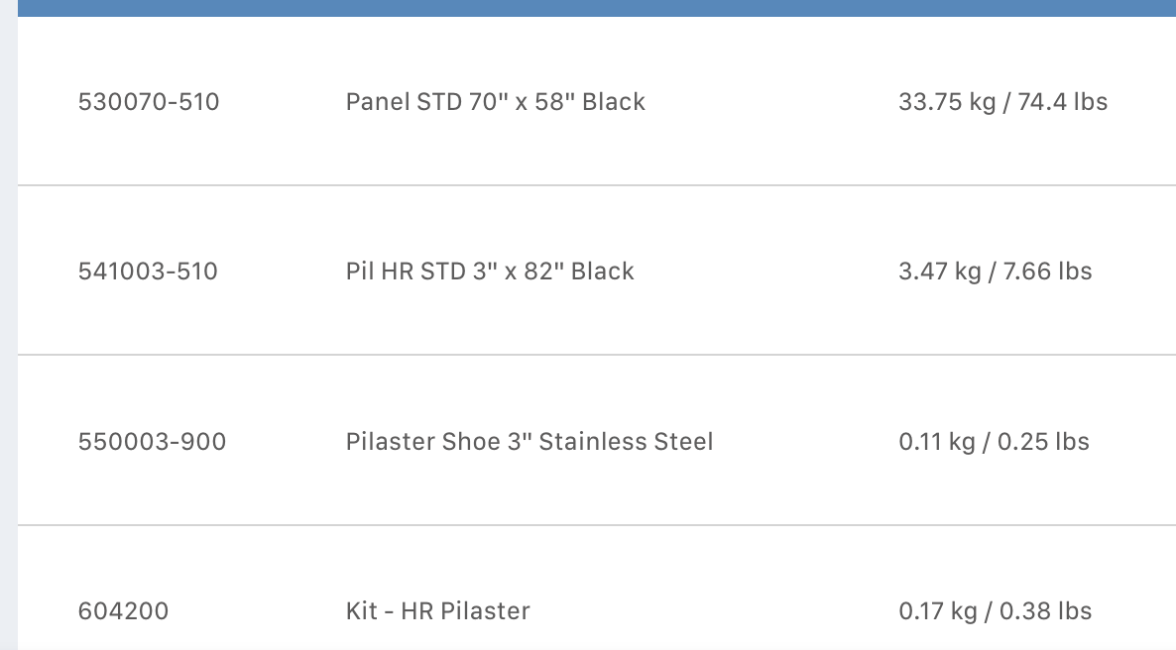Select the 0.25 lbs weight value
This screenshot has height=650, width=1176.
point(1044,442)
